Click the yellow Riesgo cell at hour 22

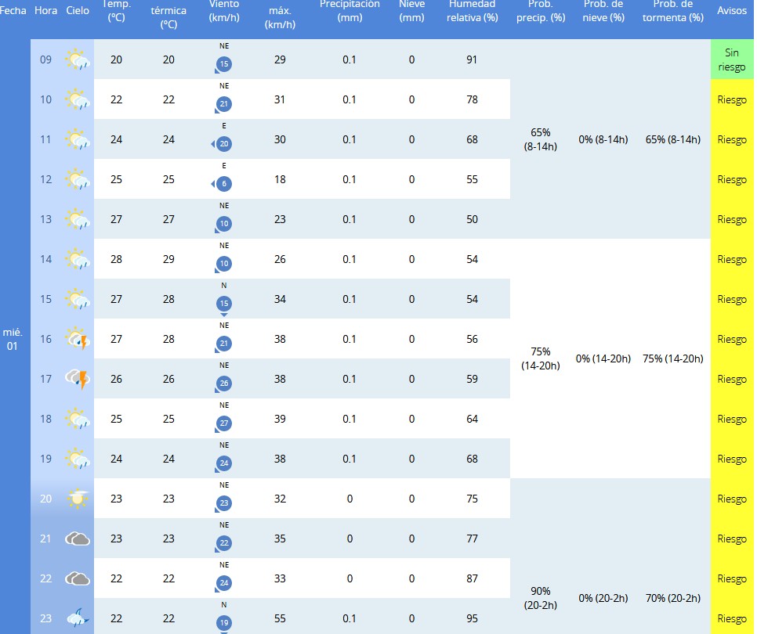pos(732,578)
